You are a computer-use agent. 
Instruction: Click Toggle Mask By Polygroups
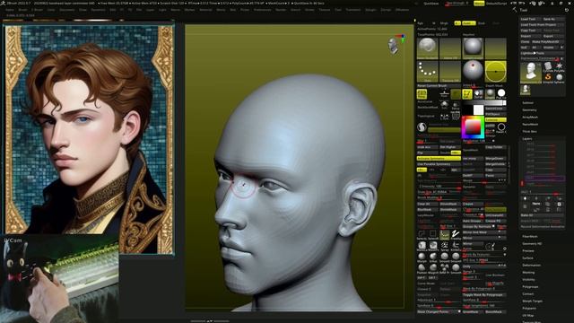click(484, 295)
